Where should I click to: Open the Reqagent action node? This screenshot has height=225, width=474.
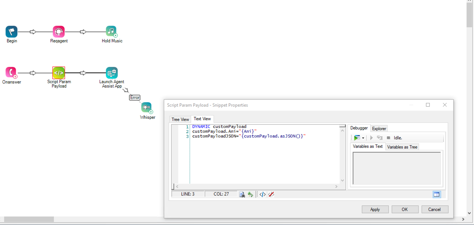pos(59,31)
